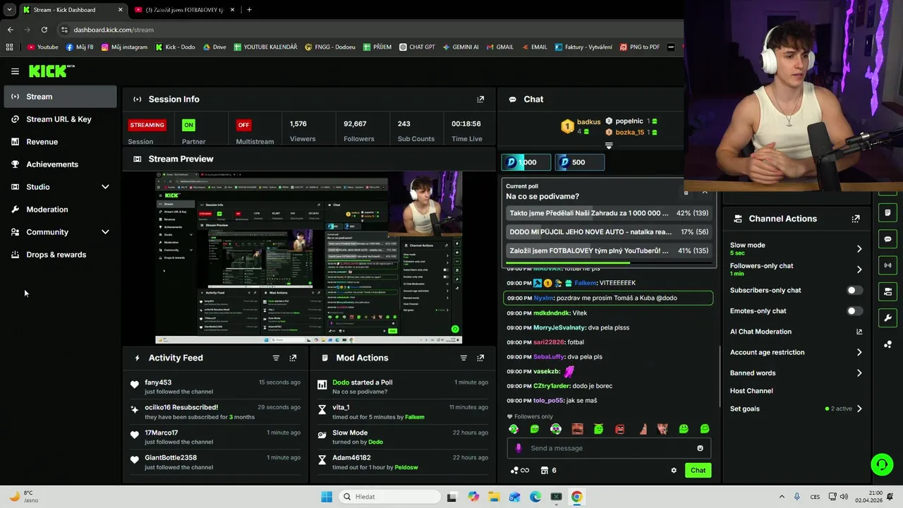Click username Falkem in chat

click(585, 283)
